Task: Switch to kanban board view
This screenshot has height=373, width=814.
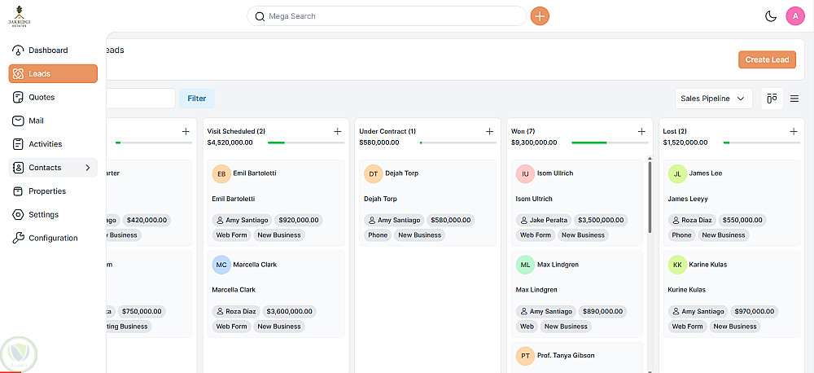Action: (x=772, y=99)
